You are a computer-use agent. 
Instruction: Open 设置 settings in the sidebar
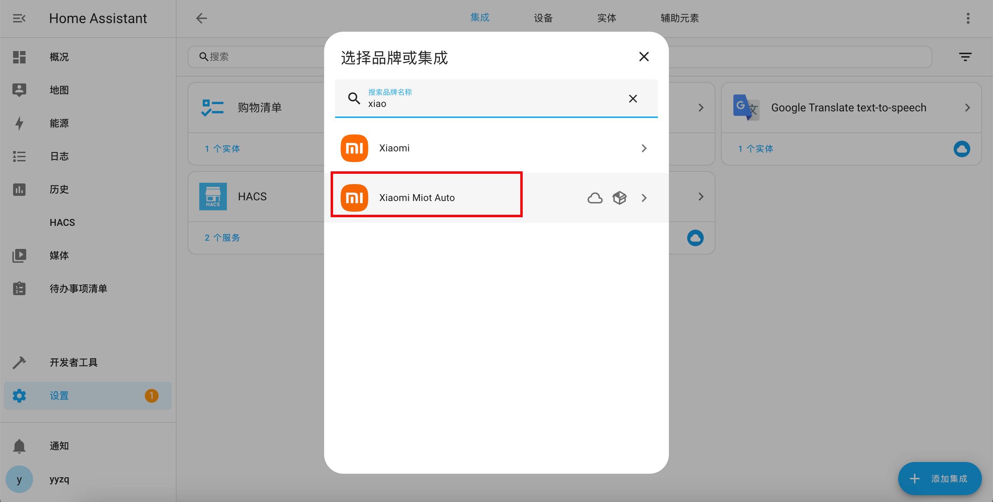click(x=88, y=395)
